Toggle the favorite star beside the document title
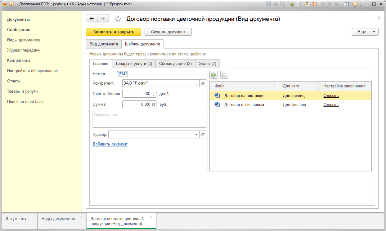This screenshot has width=386, height=231. (118, 19)
